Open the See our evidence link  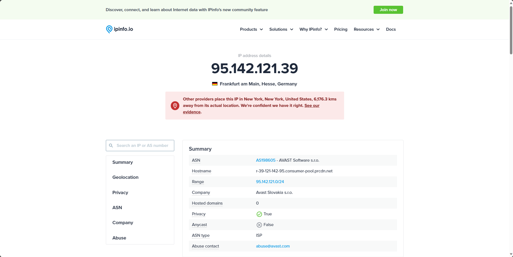[312, 105]
